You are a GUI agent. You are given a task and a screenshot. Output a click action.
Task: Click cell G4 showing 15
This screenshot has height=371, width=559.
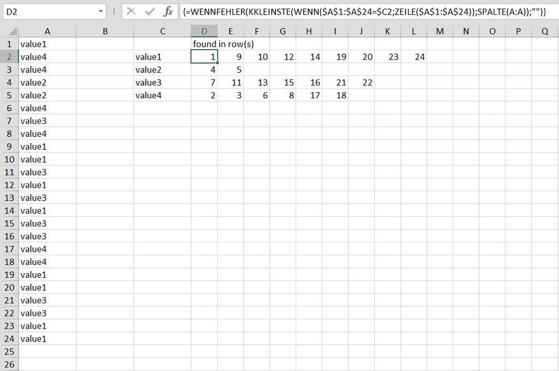point(283,83)
